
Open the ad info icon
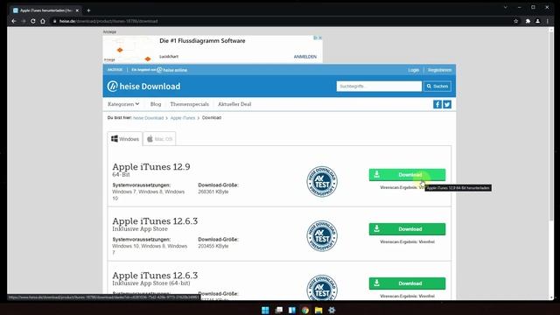tap(316, 38)
